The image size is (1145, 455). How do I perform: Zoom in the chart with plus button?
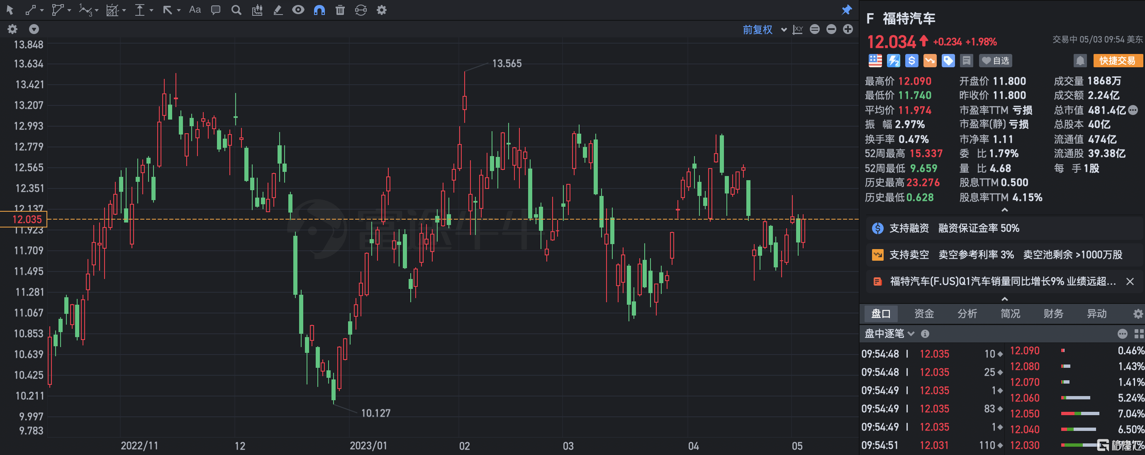pyautogui.click(x=848, y=29)
